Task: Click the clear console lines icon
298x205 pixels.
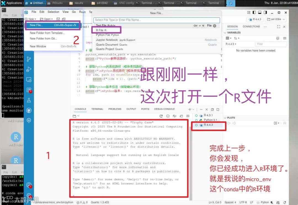Action: pos(188,116)
